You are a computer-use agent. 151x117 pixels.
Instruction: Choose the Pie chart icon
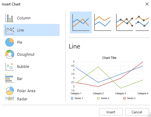[10, 42]
